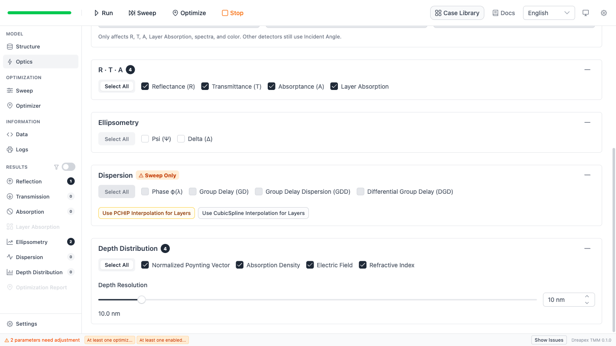Screen dimensions: 616x346
Task: Collapse the Depth Distribution section
Action: (587, 249)
